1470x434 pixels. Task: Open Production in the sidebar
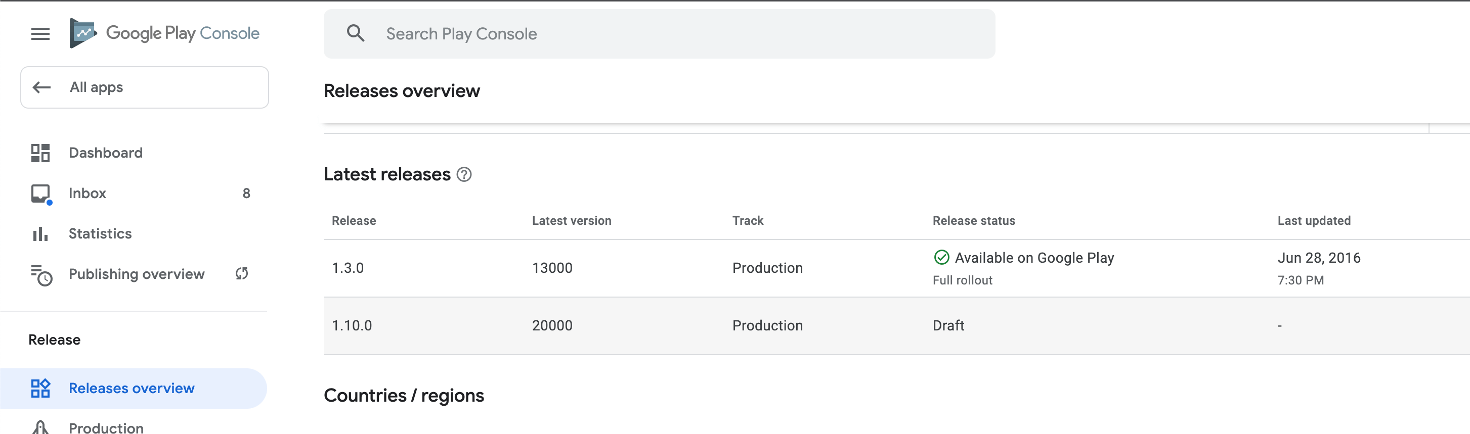tap(106, 428)
